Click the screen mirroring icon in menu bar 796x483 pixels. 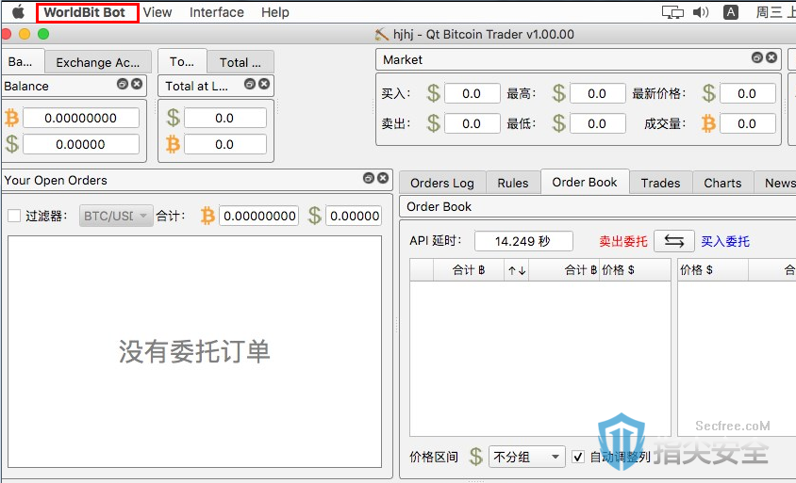672,12
